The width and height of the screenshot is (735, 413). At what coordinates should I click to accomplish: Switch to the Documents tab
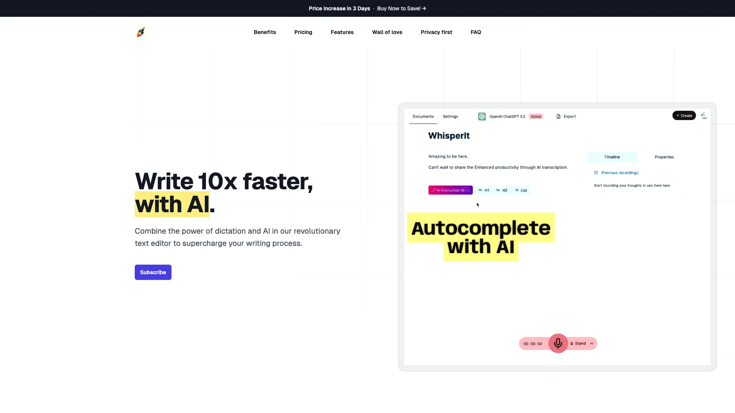click(x=423, y=117)
